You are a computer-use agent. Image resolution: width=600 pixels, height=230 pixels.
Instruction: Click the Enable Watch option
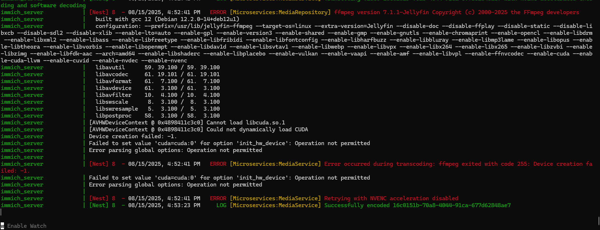click(27, 226)
